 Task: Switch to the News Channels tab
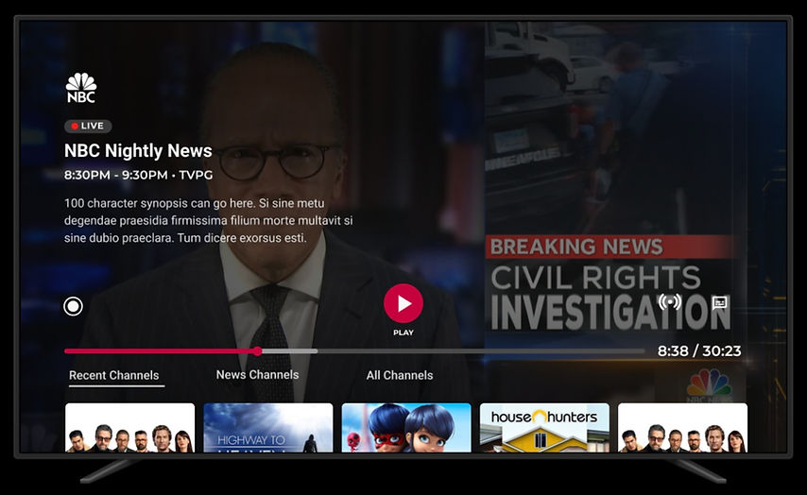click(x=257, y=375)
